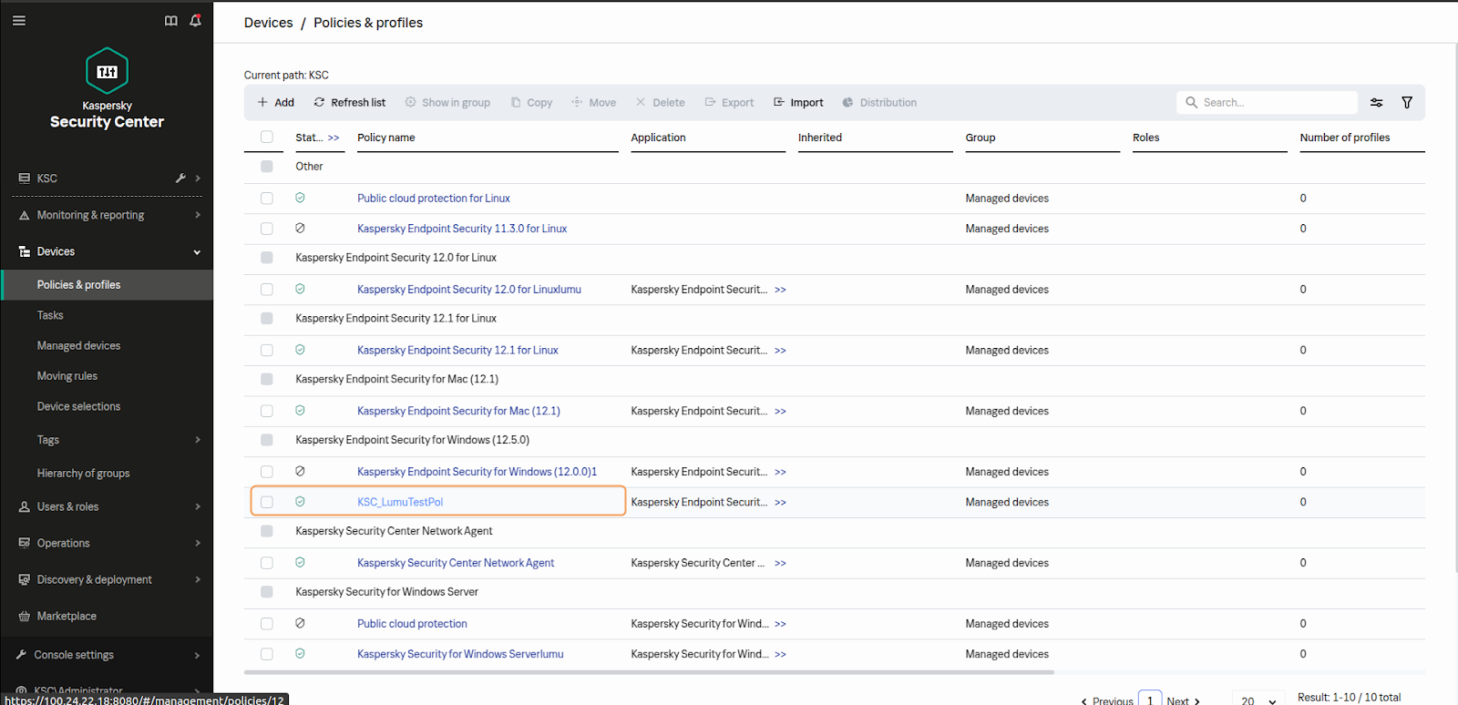Click the filter funnel icon

1406,103
